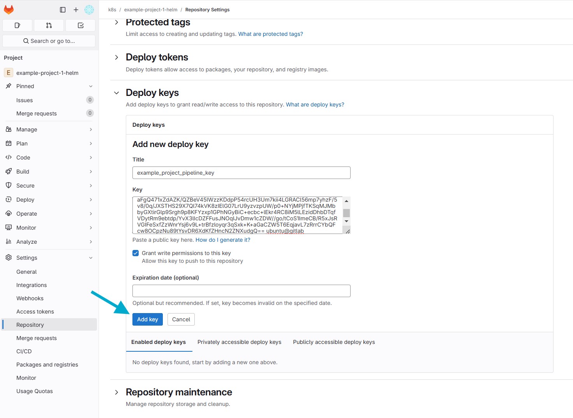Uncheck Grant write permissions checkbox
Screen dimensions: 573x418
pyautogui.click(x=136, y=253)
